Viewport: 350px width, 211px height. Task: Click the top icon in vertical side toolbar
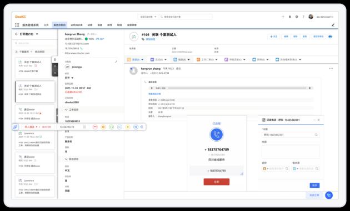click(55, 59)
